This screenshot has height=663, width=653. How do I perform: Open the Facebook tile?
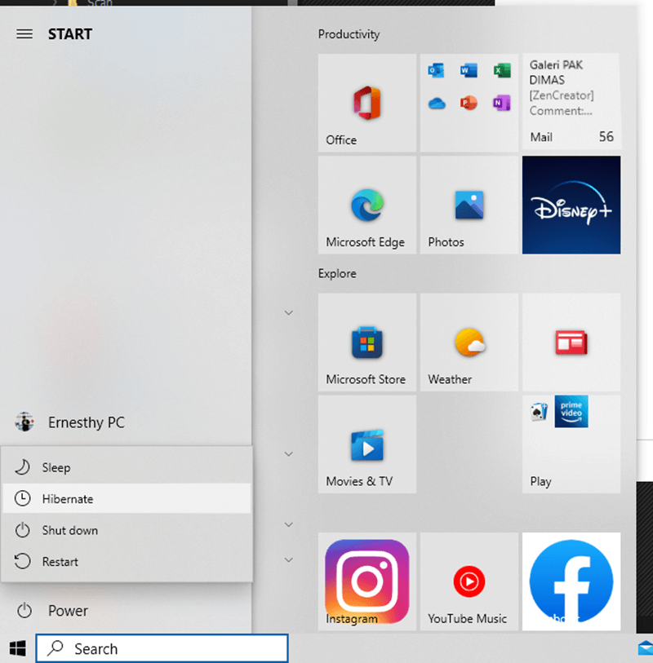point(571,581)
